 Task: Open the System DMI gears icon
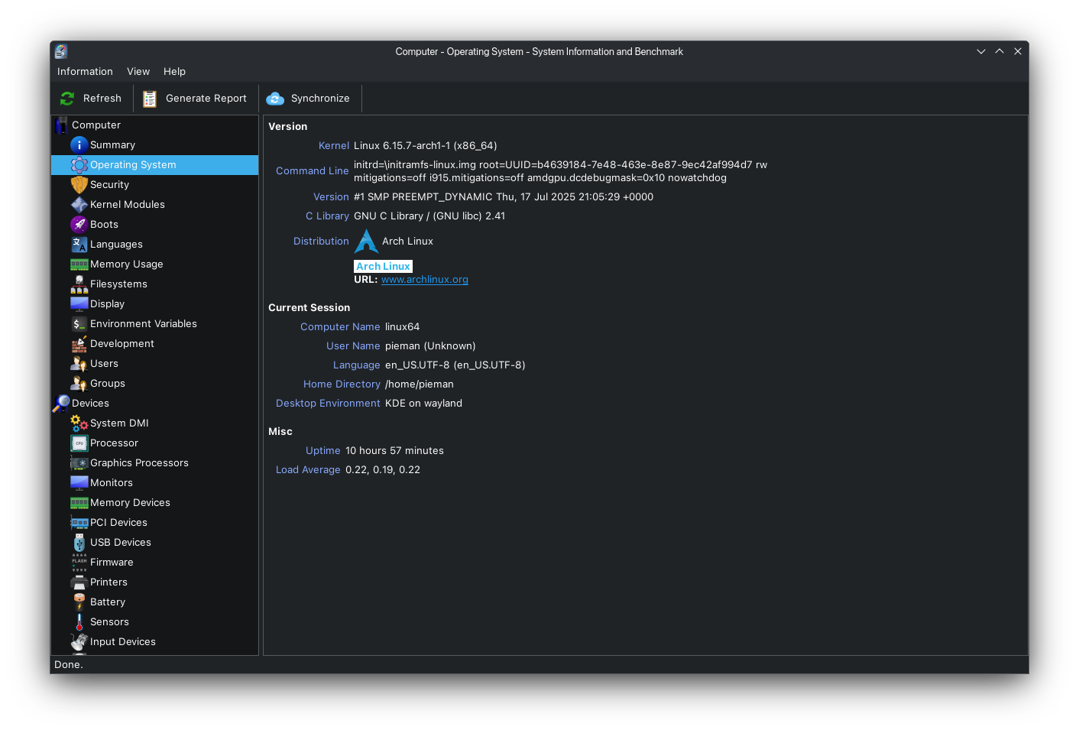(79, 423)
